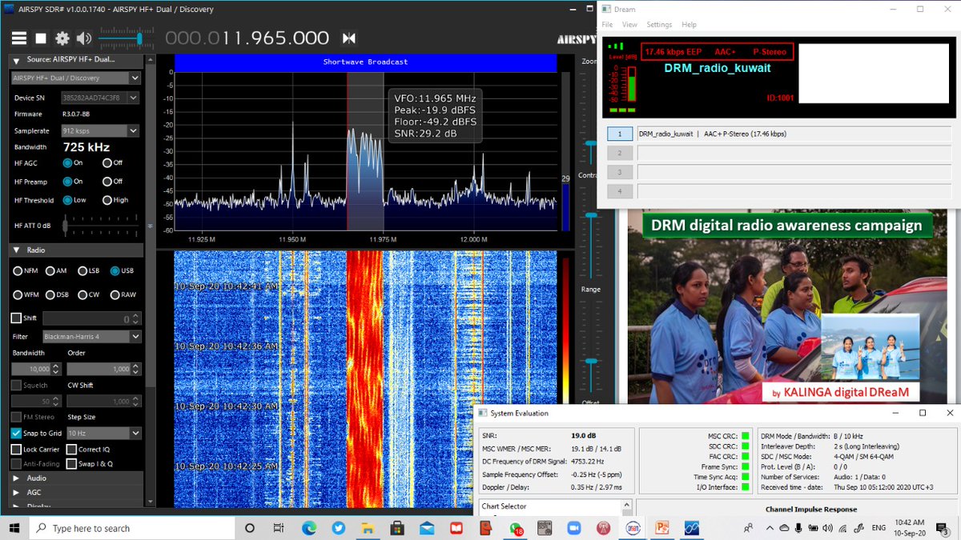Adjust the Zoom slider in SDR#
961x540 pixels.
pos(590,142)
